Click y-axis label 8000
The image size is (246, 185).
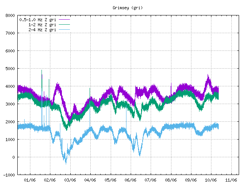tap(10, 15)
